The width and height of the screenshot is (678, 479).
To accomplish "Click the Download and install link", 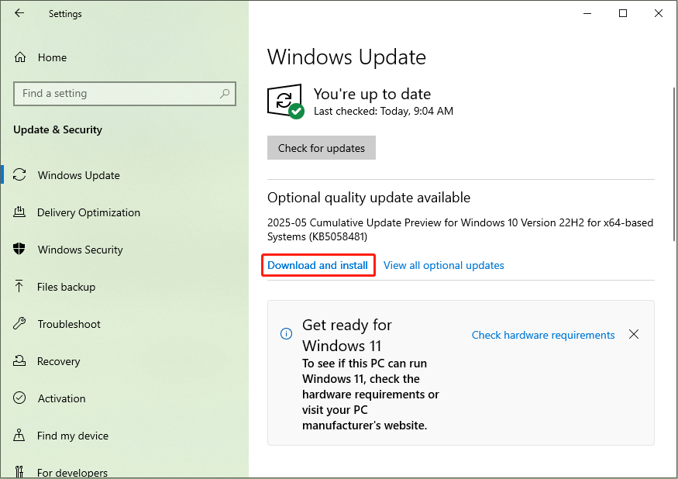I will click(x=318, y=265).
